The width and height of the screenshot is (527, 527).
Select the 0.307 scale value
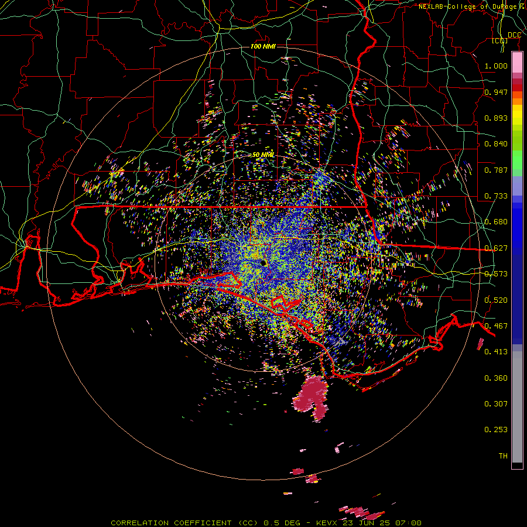point(496,404)
